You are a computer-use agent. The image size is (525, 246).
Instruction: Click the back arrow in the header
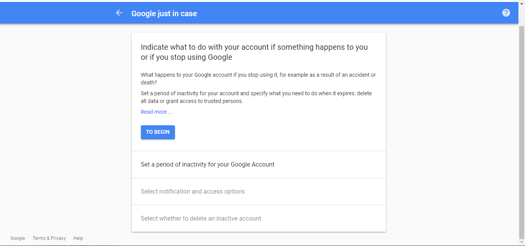119,13
